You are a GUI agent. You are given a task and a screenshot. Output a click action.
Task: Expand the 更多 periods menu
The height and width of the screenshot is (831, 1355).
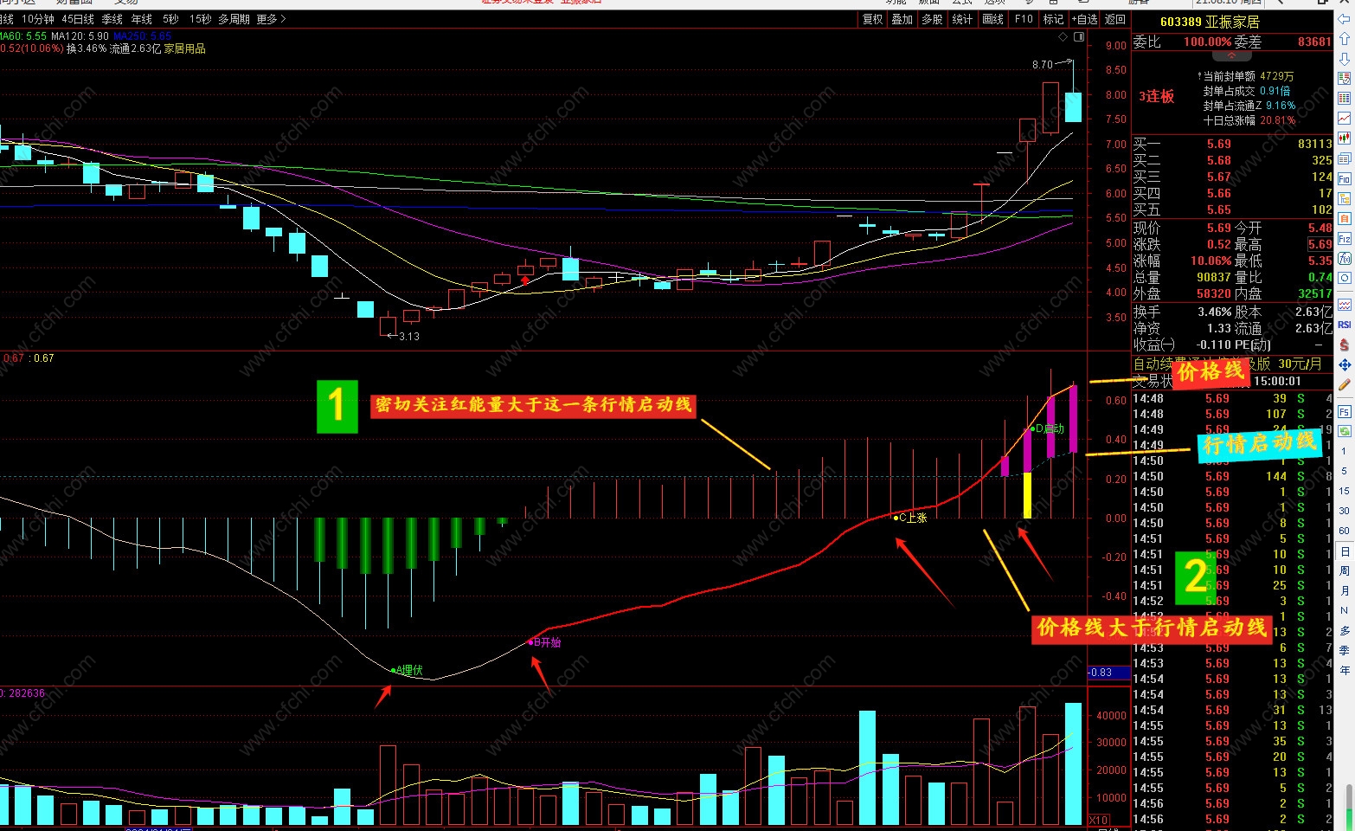click(x=271, y=19)
